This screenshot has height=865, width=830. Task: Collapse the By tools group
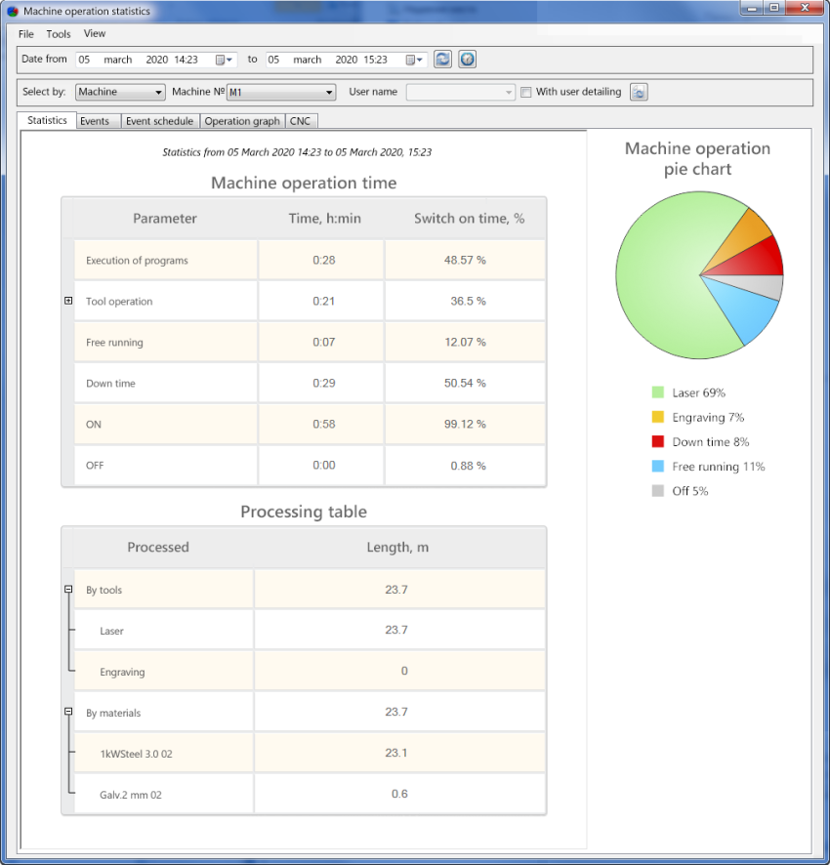point(68,589)
